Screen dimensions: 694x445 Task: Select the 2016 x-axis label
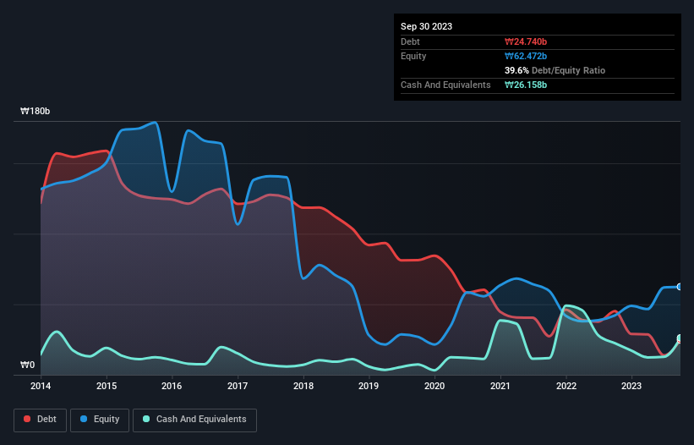(172, 386)
